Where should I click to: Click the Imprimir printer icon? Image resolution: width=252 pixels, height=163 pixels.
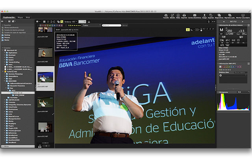click(x=184, y=16)
